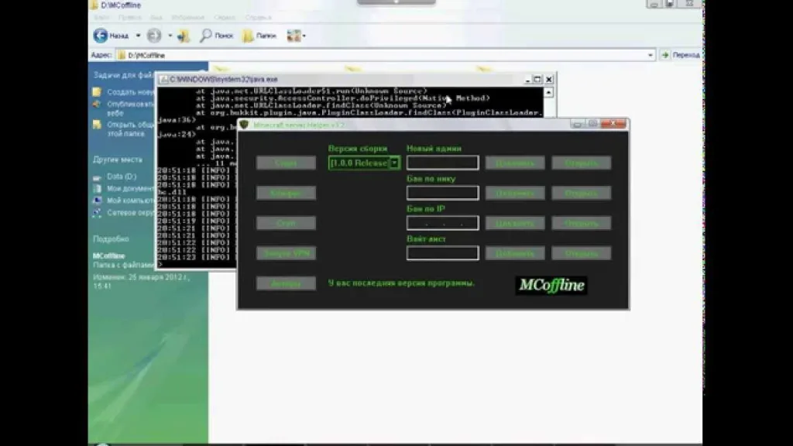
Task: Click the open button in the Вайт лист row
Action: (x=582, y=253)
